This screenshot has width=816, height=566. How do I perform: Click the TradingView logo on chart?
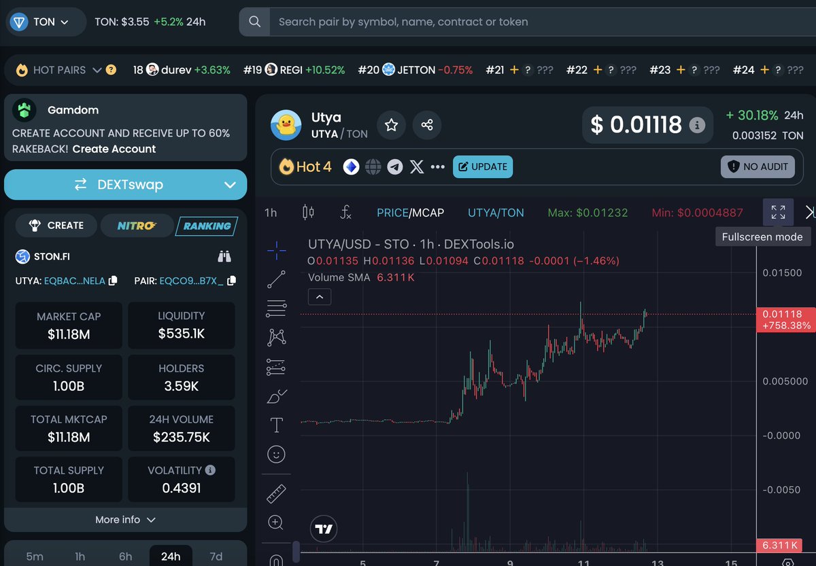click(324, 529)
